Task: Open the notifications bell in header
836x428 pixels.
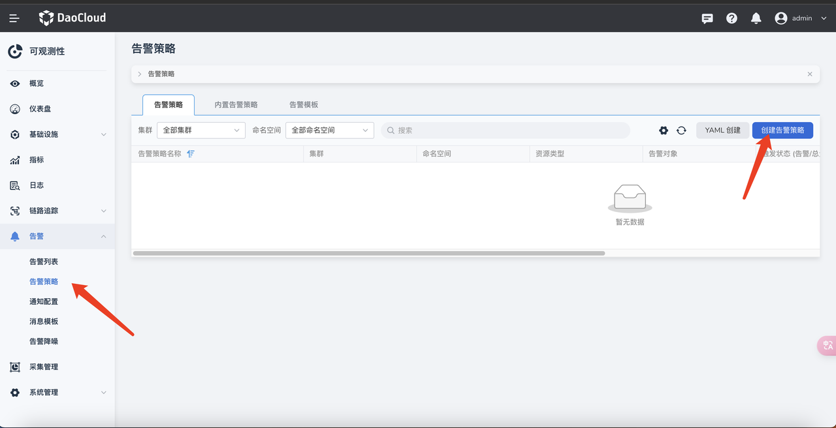Action: [x=756, y=18]
